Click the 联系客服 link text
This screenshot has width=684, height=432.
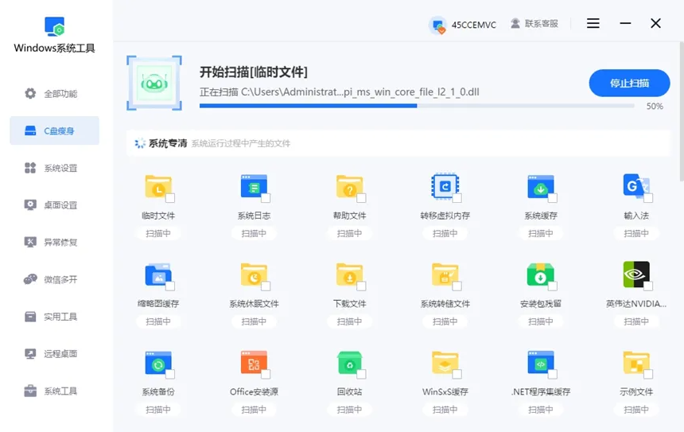point(542,24)
